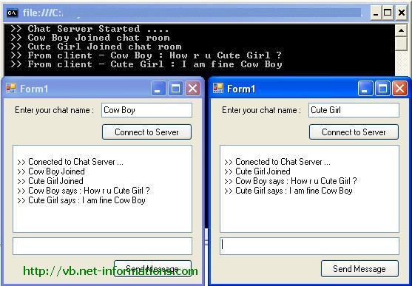
Task: Focus the chat name field containing Cute Girl
Action: click(354, 110)
